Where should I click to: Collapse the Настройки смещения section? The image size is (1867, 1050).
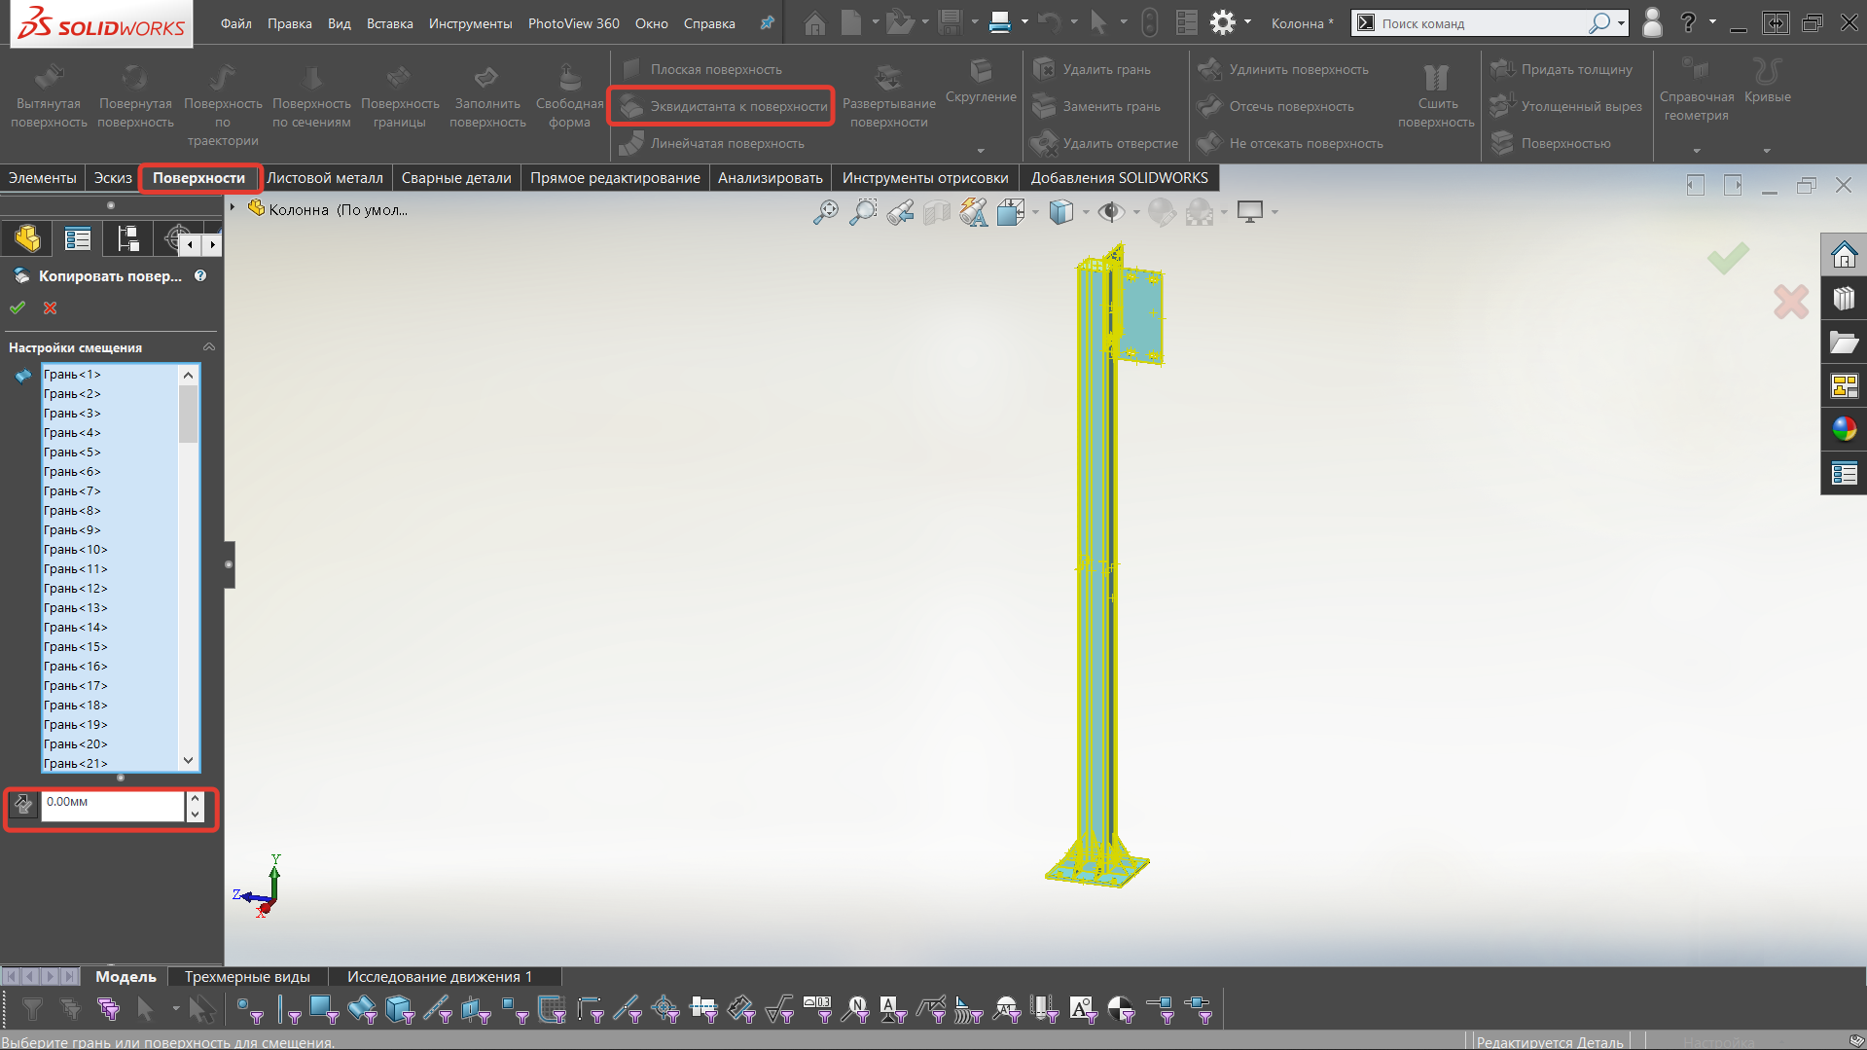(208, 347)
